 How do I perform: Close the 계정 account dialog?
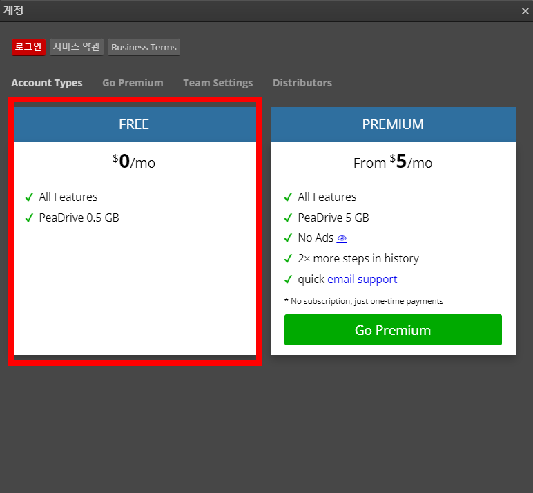pyautogui.click(x=525, y=11)
